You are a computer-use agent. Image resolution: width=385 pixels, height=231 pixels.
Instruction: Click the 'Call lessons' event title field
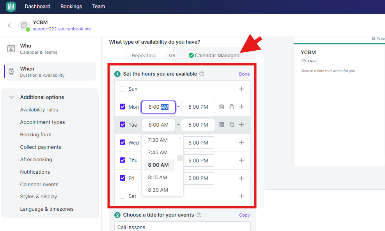[182, 227]
